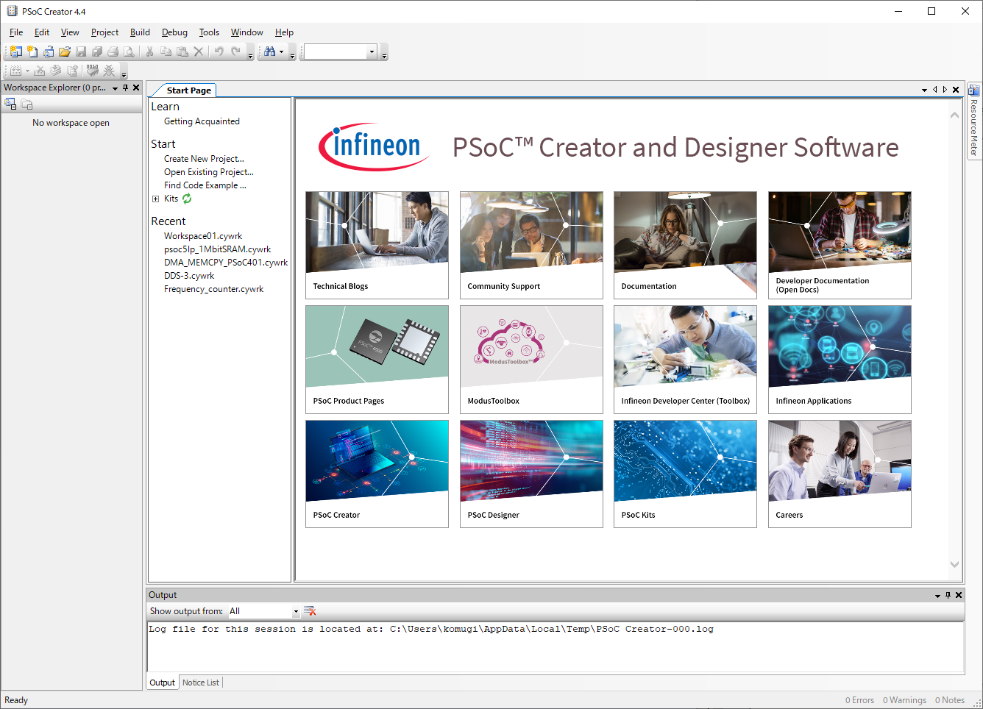Click the Getting Acquainted link
Viewport: 983px width, 709px height.
coord(202,121)
